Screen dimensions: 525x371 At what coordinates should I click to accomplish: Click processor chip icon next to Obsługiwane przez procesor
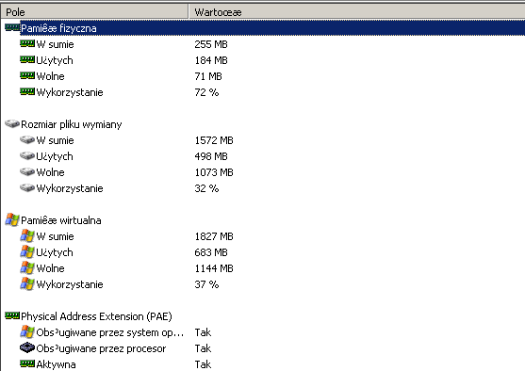pos(27,347)
